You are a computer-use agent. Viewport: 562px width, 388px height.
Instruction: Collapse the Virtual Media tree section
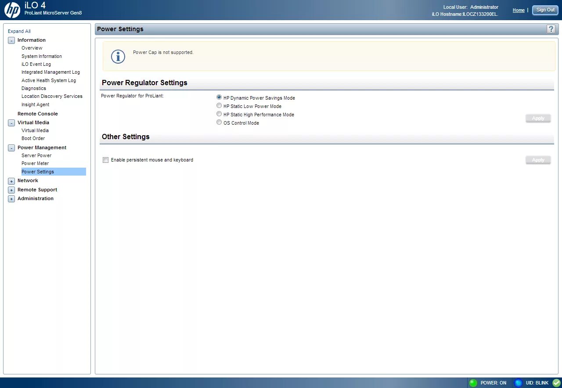coord(11,123)
